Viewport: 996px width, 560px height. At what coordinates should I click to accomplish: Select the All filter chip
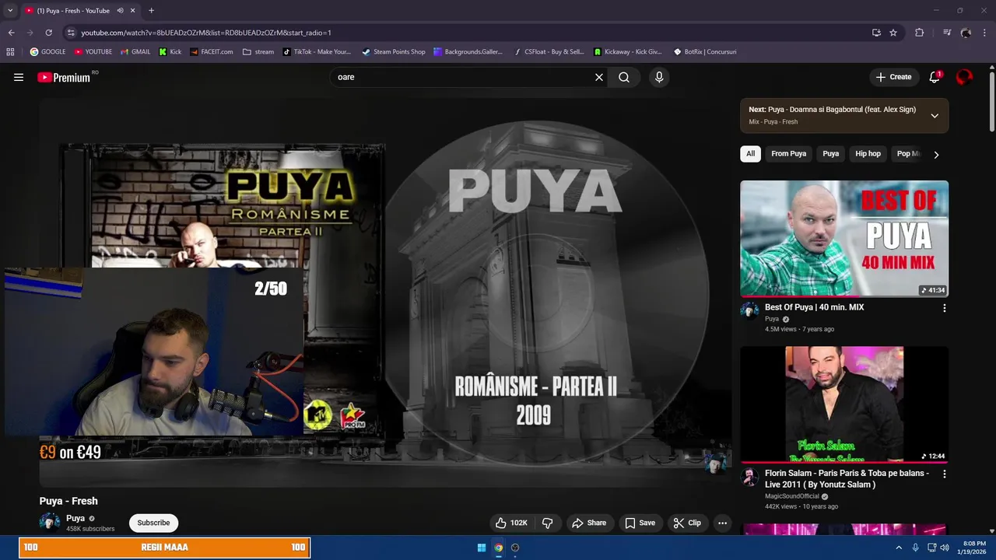(750, 154)
